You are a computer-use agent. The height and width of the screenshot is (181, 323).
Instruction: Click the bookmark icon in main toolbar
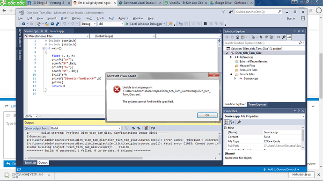pos(205,24)
